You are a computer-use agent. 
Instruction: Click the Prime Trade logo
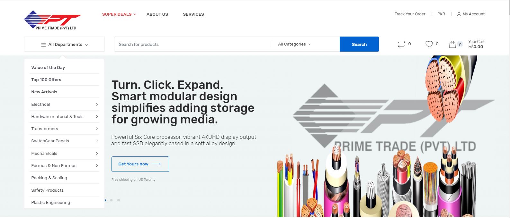(53, 20)
